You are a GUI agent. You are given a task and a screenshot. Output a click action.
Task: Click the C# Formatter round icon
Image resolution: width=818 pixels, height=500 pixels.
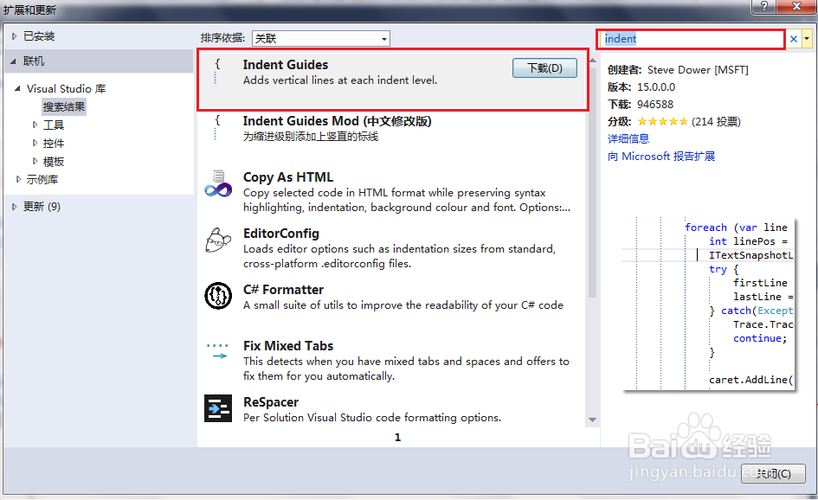pos(218,296)
